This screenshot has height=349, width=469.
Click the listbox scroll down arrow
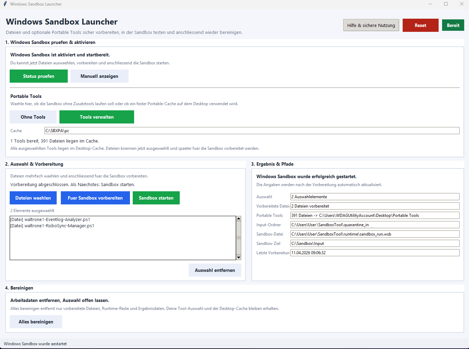[x=238, y=257]
